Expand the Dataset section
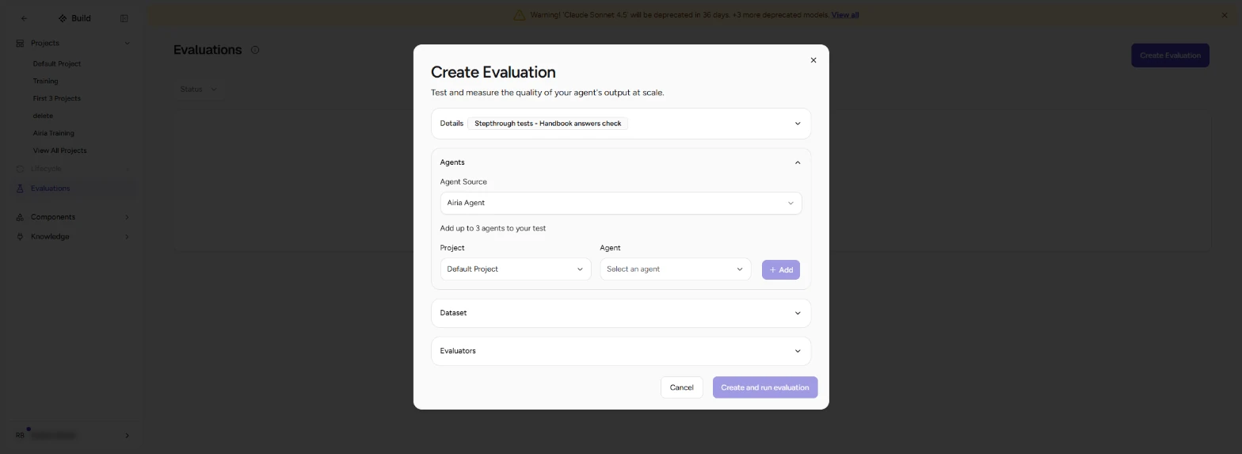Viewport: 1242px width, 454px height. pos(620,313)
